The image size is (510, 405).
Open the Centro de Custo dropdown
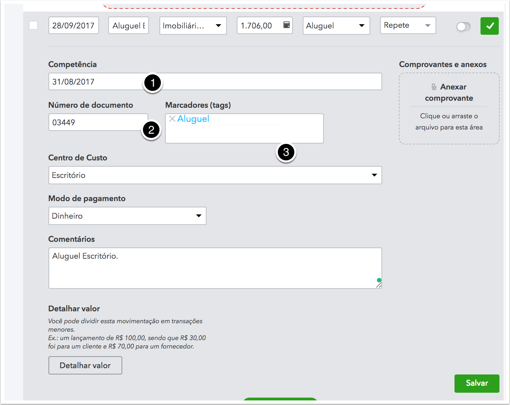215,175
